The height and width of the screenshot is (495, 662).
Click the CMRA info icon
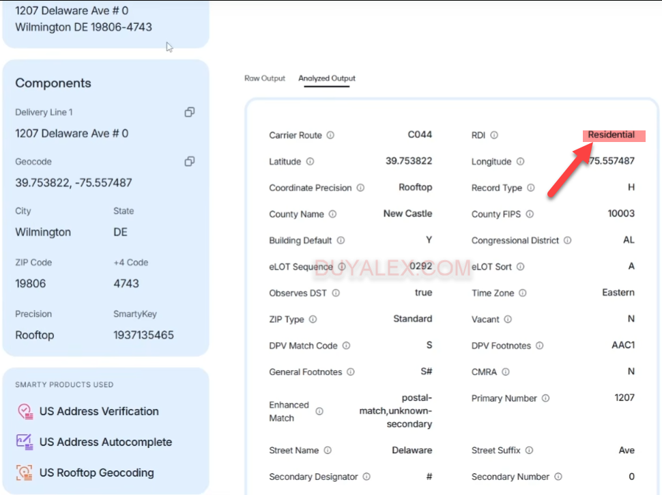pos(505,372)
